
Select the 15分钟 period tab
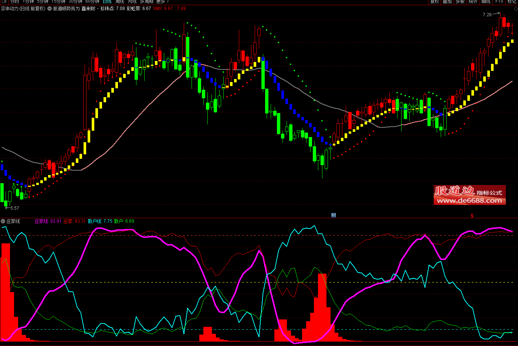point(58,1)
